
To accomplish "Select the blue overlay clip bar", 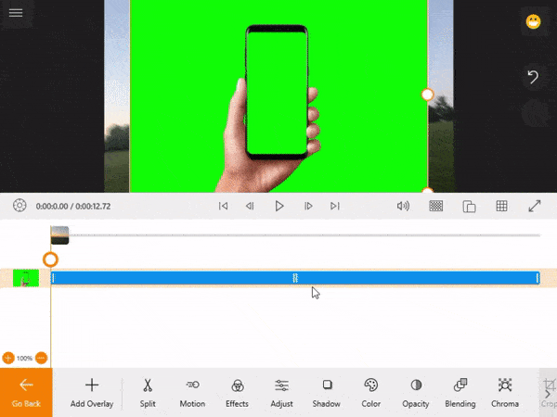I will coord(295,278).
